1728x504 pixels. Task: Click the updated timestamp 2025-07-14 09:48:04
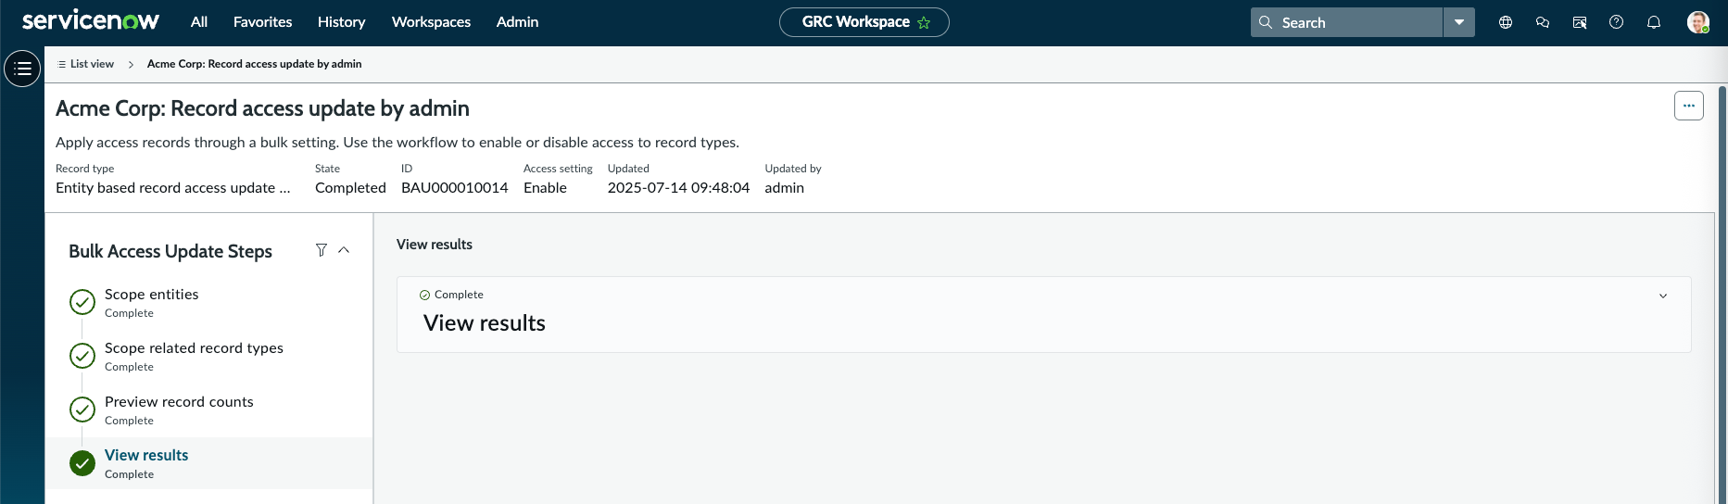tap(678, 187)
